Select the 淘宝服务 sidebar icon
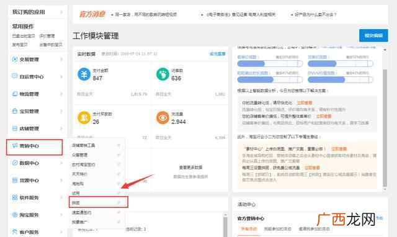 (15, 215)
